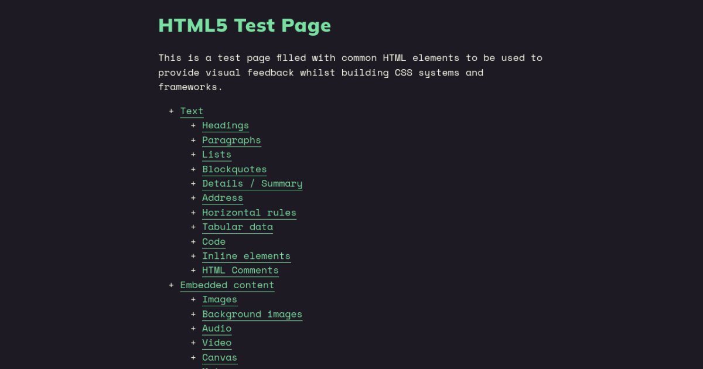Open the HTML Comments link
703x369 pixels.
(x=240, y=270)
